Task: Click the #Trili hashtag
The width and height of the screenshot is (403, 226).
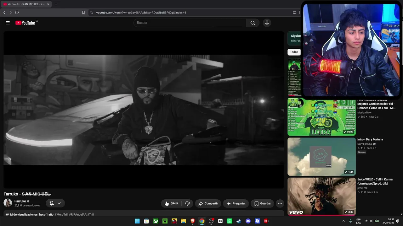Action: [x=91, y=214]
